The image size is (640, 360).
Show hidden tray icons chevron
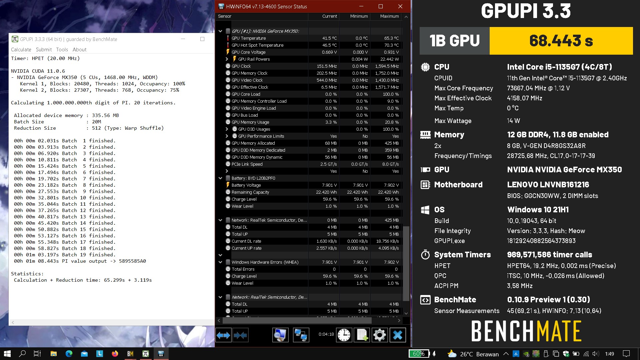pos(506,354)
